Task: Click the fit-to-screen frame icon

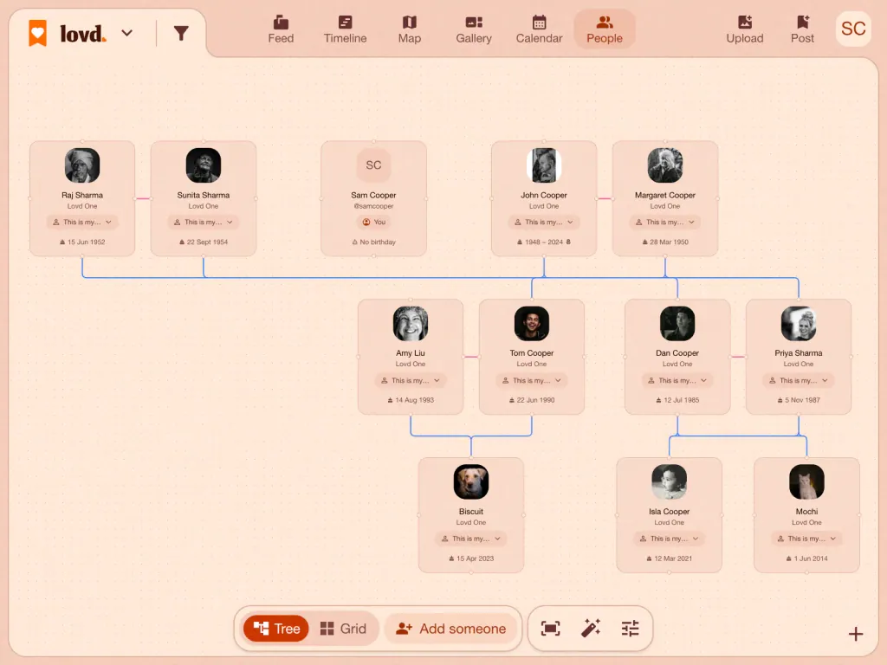Action: pyautogui.click(x=550, y=629)
